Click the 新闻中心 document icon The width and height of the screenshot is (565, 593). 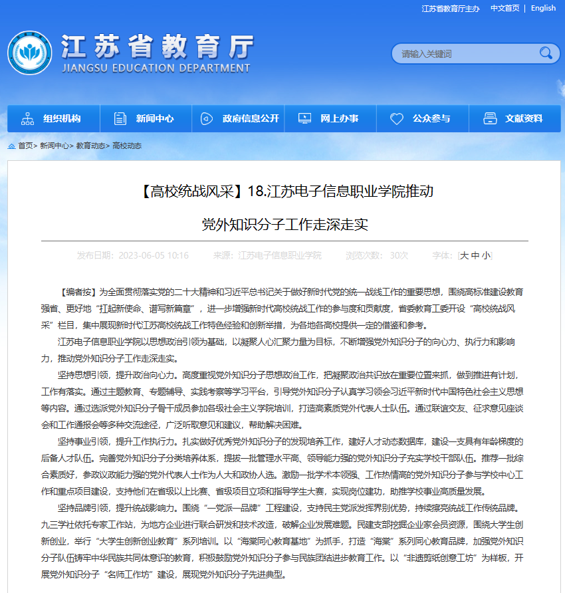click(x=120, y=119)
